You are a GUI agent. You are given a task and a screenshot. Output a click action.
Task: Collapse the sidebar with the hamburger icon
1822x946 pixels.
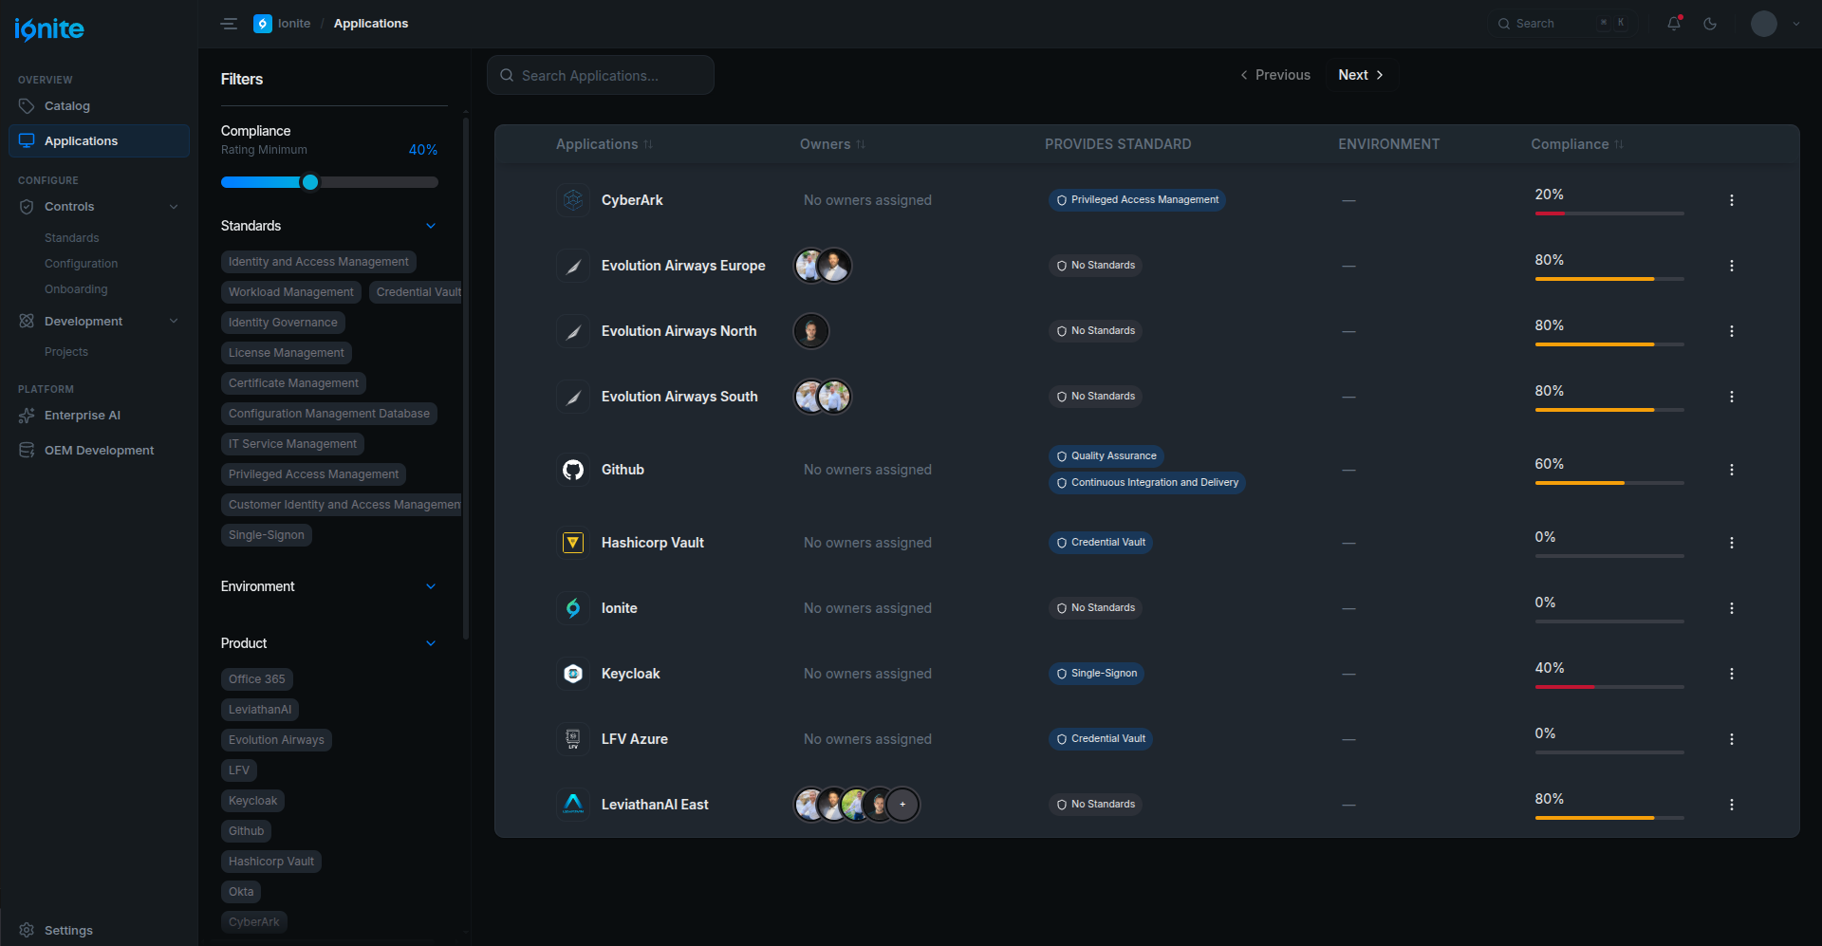[229, 24]
